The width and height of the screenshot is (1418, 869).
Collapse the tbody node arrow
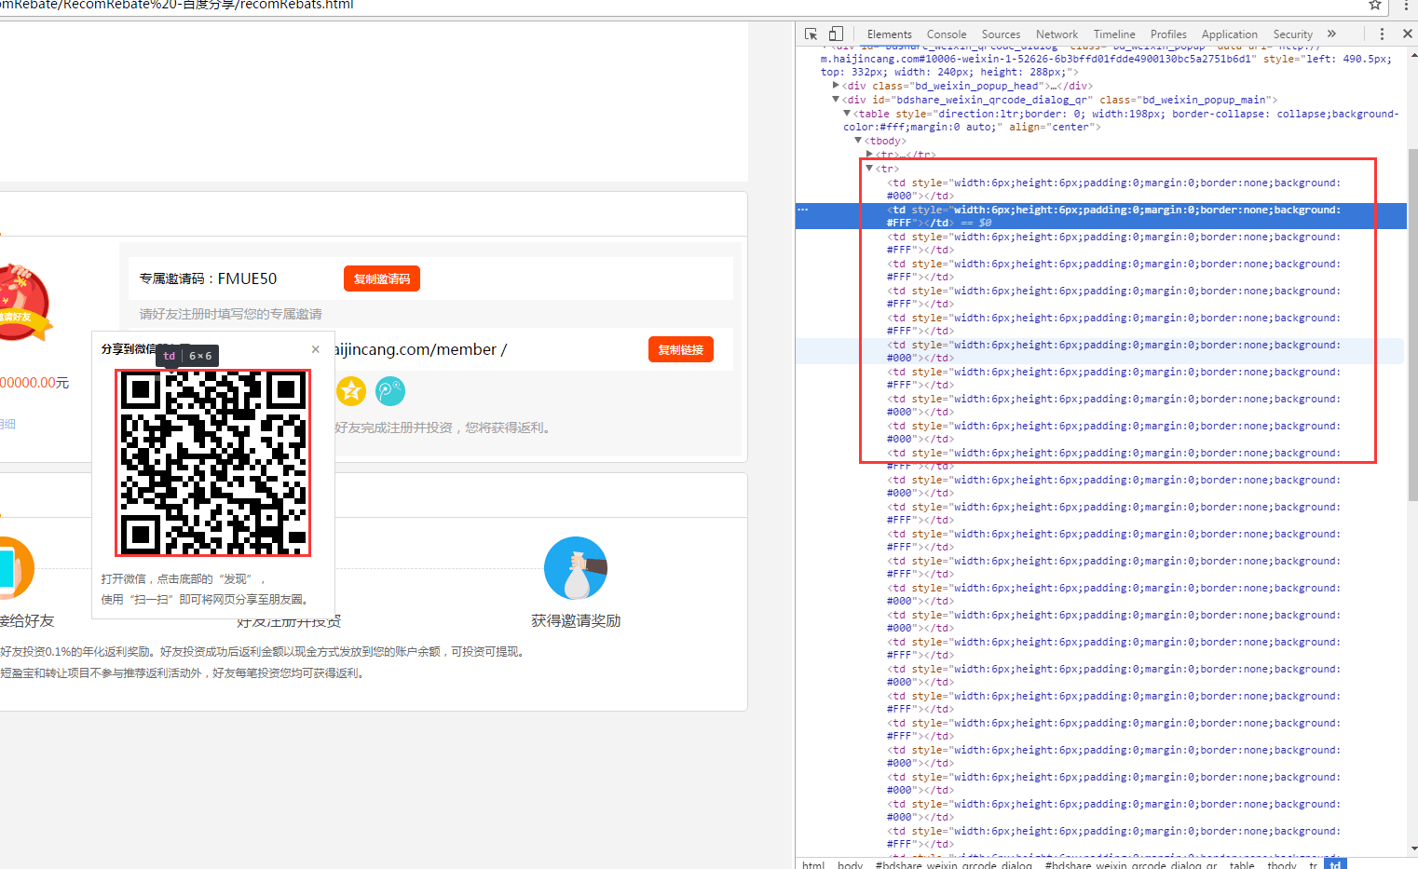click(x=858, y=141)
